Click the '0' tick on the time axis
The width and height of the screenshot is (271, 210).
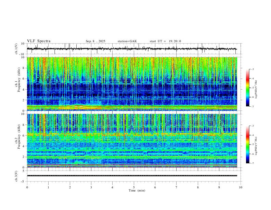pos(27,187)
